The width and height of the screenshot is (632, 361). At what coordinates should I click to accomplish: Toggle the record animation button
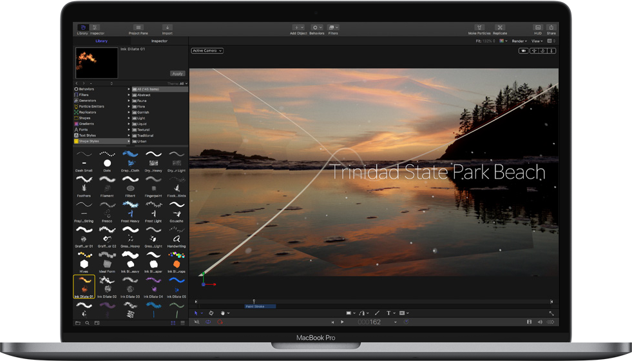[x=220, y=322]
